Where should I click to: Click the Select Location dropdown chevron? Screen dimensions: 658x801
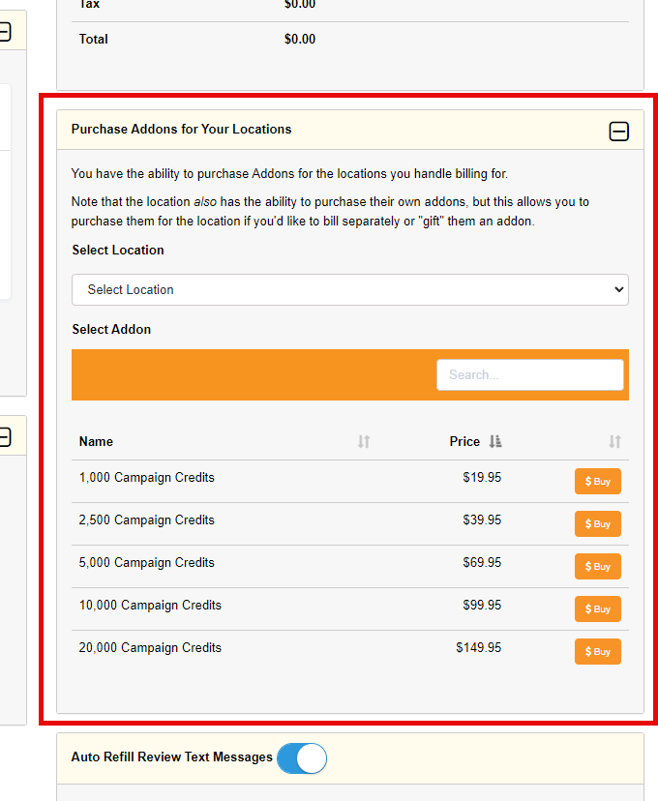tap(621, 289)
